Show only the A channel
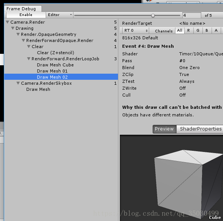223x221 pixels. pos(216,31)
